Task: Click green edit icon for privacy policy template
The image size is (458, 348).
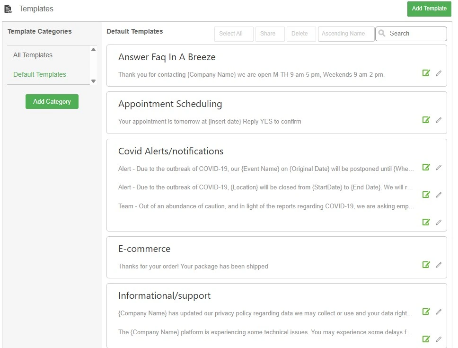Action: (x=426, y=312)
